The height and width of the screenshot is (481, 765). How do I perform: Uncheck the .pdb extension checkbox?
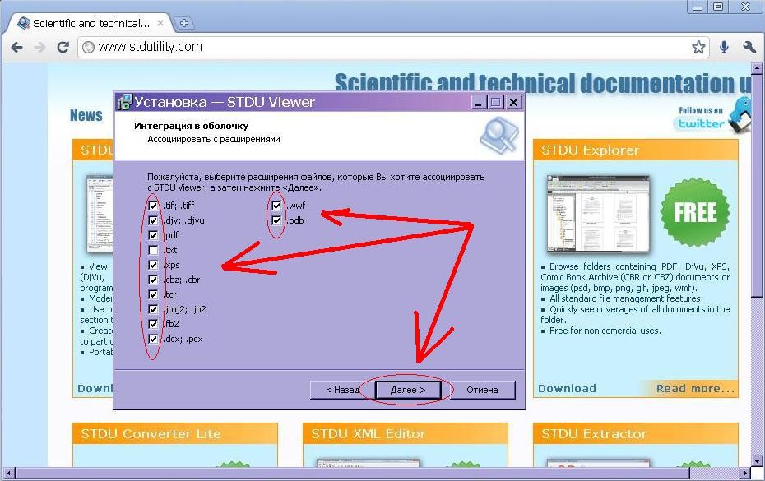click(276, 220)
